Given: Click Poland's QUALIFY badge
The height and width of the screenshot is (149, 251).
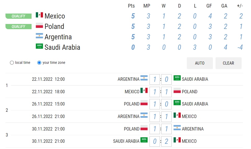Looking at the screenshot, I should click(x=19, y=26).
